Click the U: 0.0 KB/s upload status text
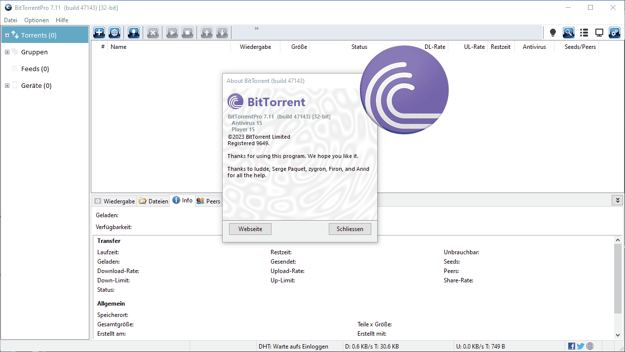 [x=480, y=347]
